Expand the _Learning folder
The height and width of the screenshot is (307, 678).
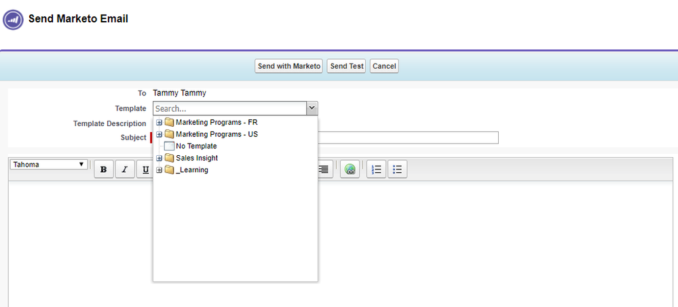pyautogui.click(x=159, y=170)
